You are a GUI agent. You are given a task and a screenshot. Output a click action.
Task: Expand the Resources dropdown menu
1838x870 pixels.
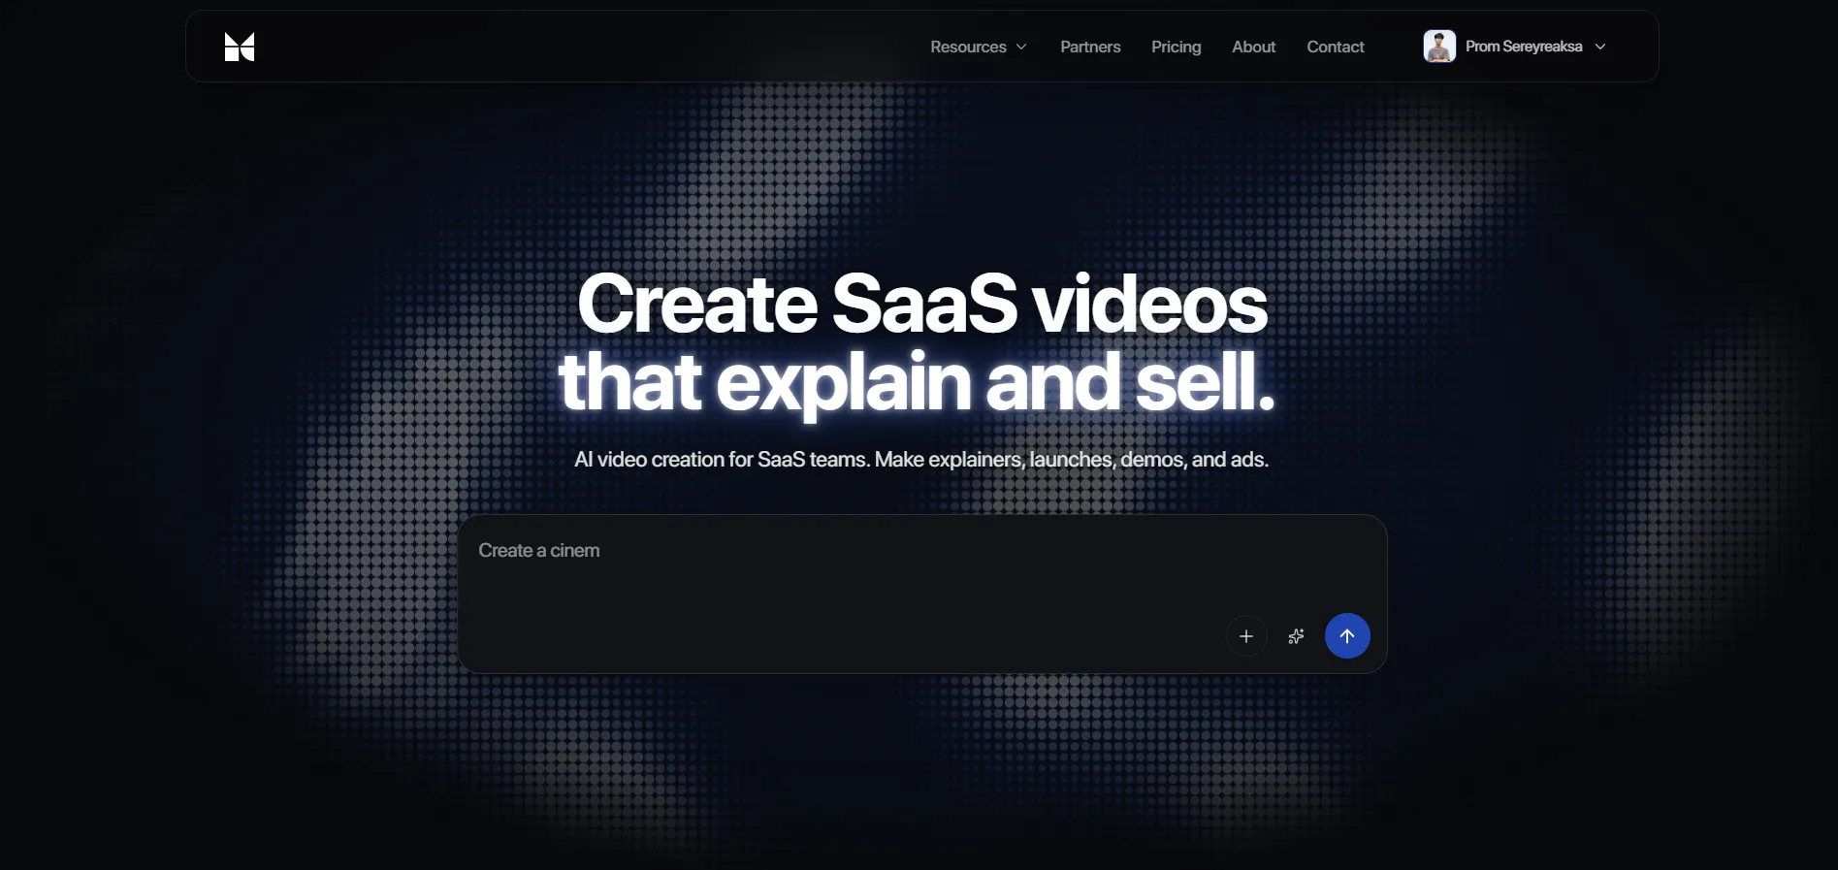click(979, 47)
